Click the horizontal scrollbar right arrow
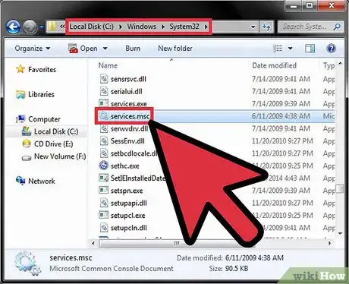The width and height of the screenshot is (349, 284). click(329, 243)
